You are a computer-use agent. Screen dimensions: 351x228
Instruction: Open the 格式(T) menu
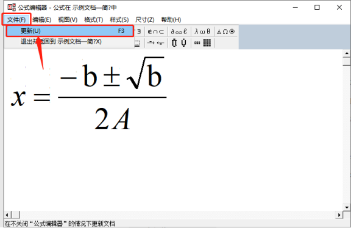point(94,20)
